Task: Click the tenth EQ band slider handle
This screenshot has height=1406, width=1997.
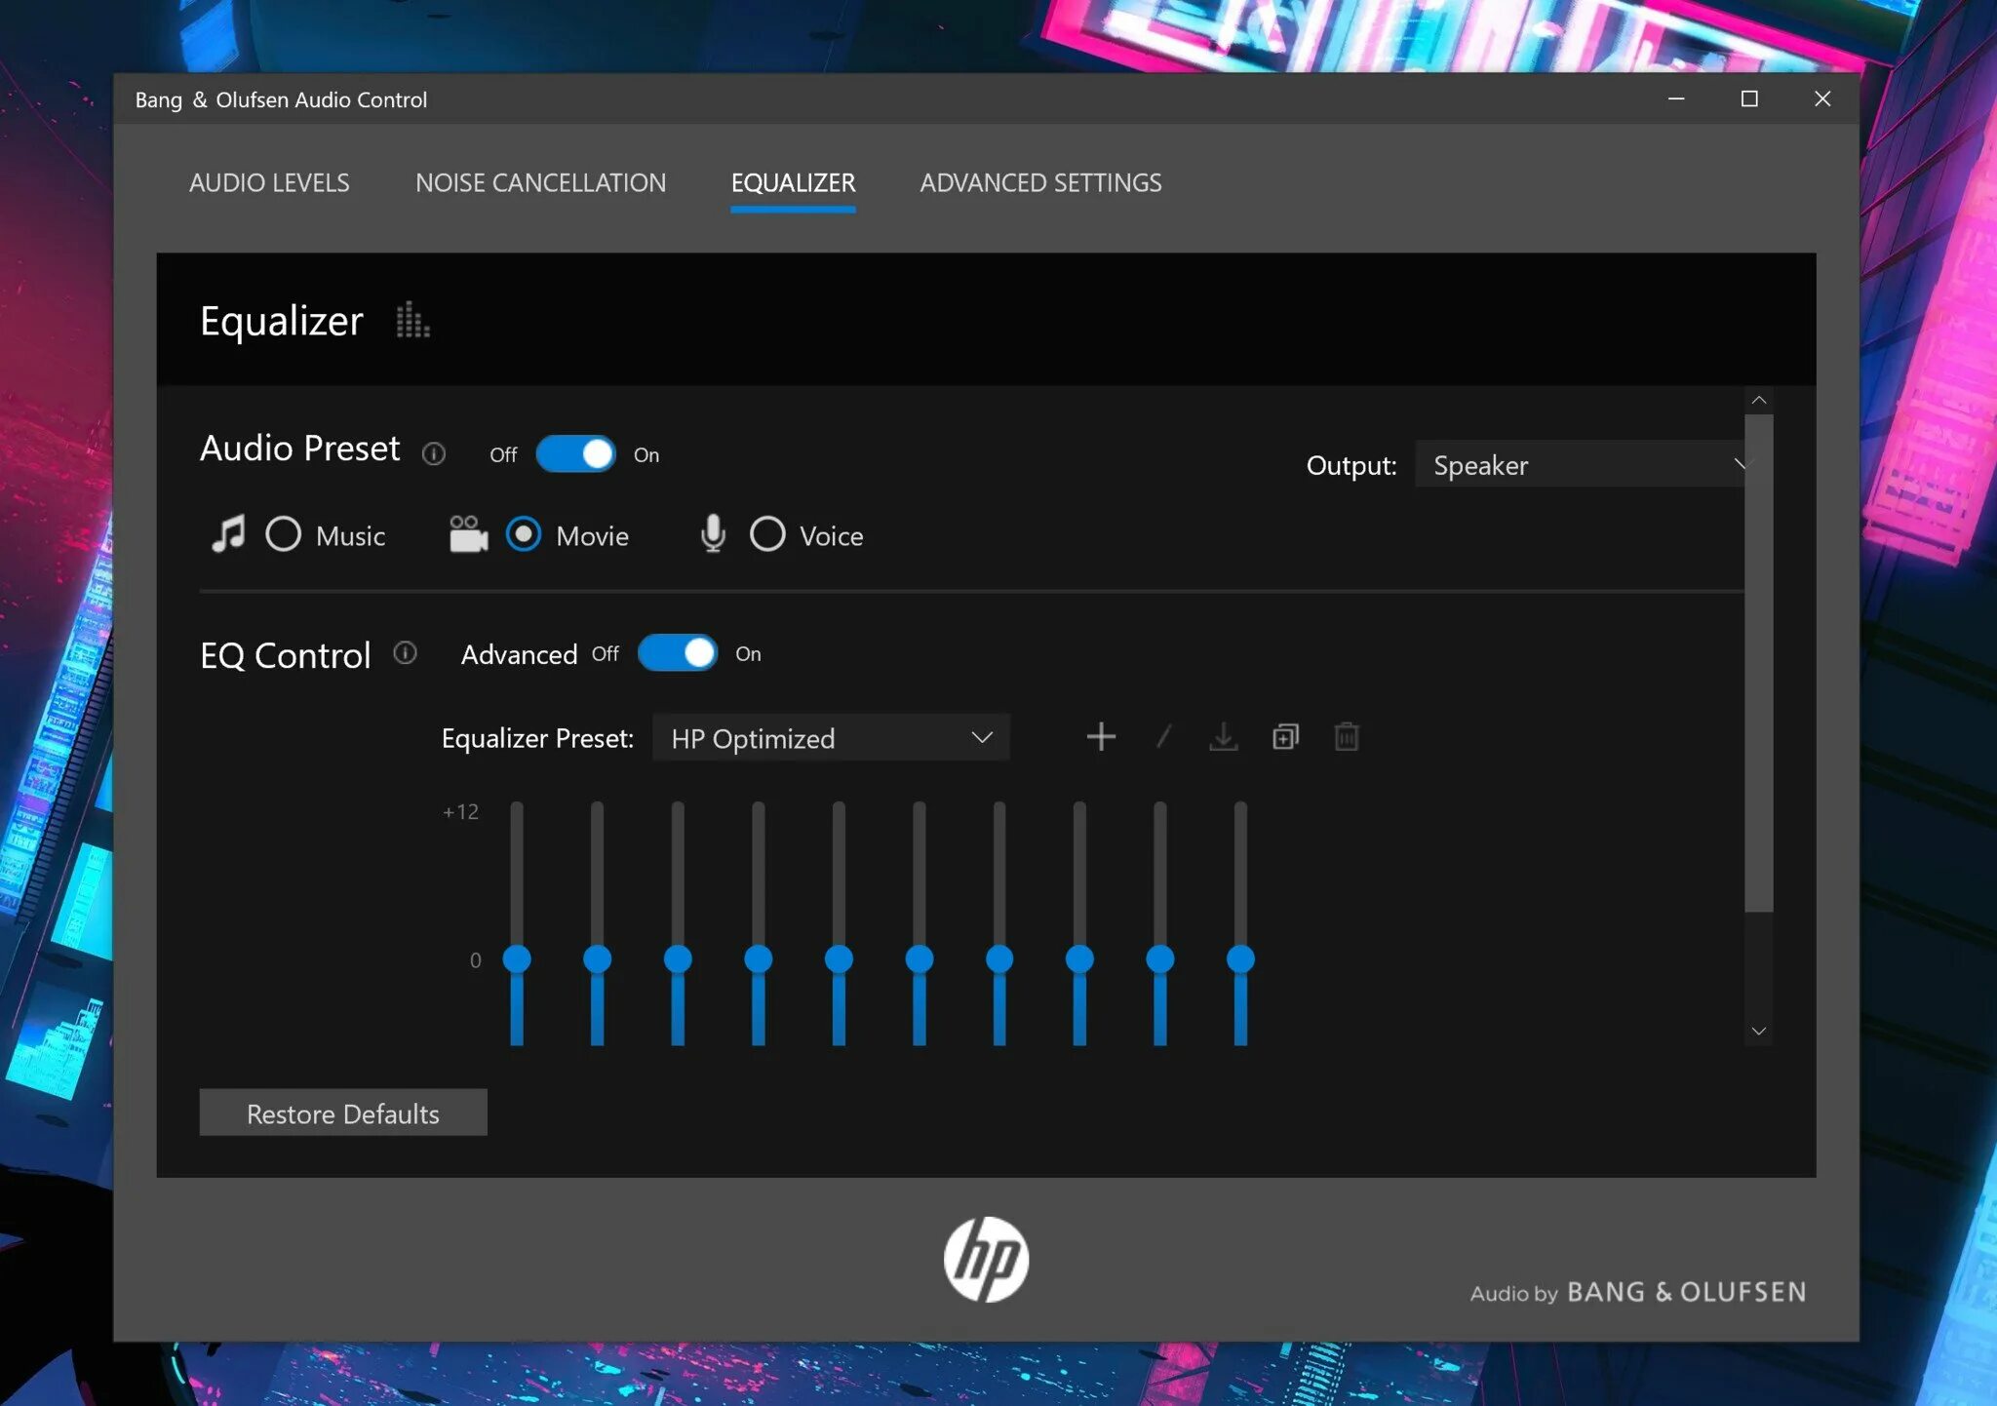Action: (1240, 958)
